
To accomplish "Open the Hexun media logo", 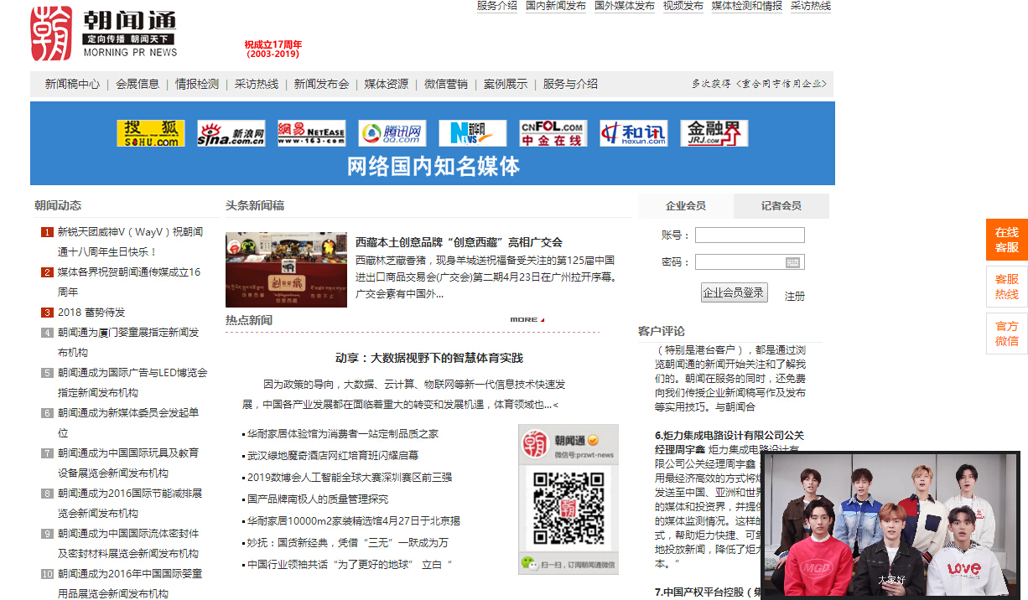I will pyautogui.click(x=633, y=133).
